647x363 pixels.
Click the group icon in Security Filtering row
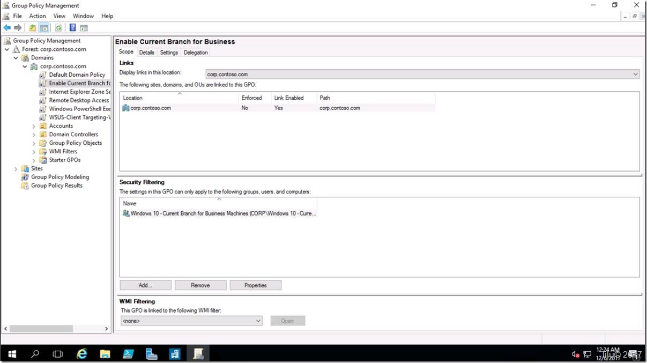coord(126,213)
